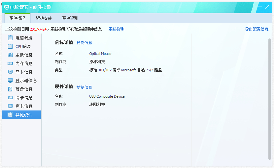274x168 pixels.
Task: Click the 内存信息 memory stick icon
Action: click(x=10, y=63)
